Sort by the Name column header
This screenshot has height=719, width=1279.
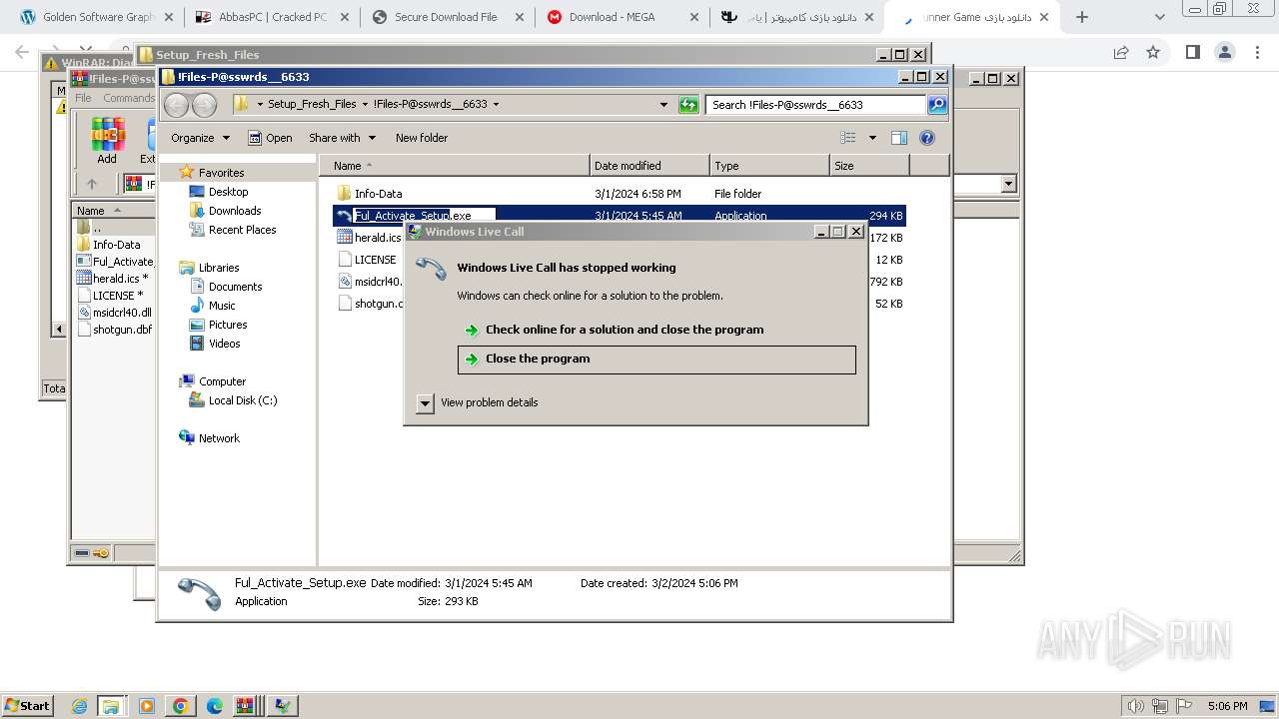tap(454, 166)
